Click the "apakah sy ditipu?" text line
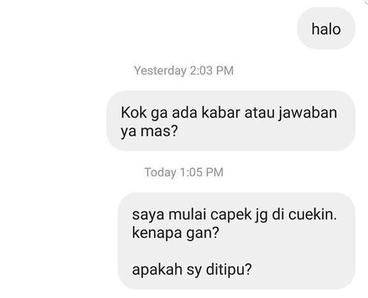This screenshot has height=298, width=368. (x=192, y=270)
